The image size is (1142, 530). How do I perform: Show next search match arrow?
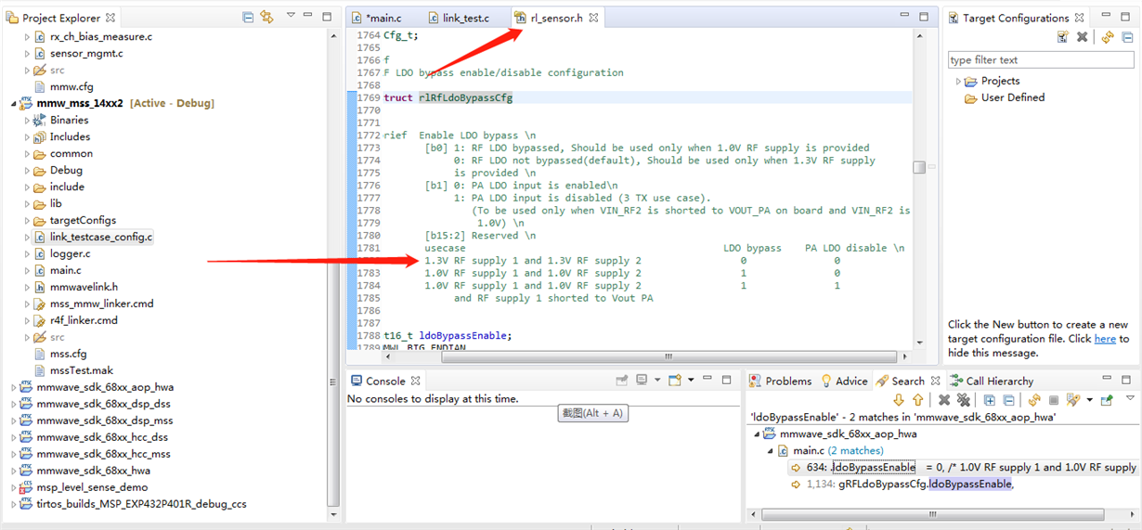coord(899,400)
